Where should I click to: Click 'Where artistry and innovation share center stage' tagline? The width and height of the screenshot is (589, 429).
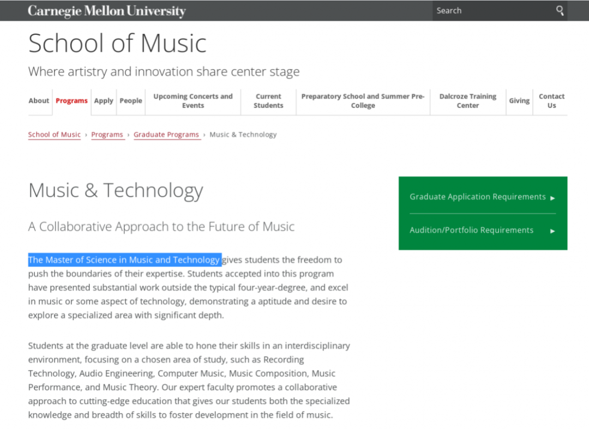click(164, 71)
